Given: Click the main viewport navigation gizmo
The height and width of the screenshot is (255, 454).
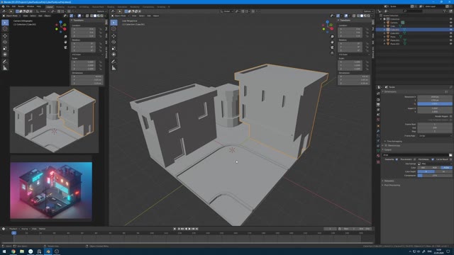Looking at the screenshot, I should (328, 27).
